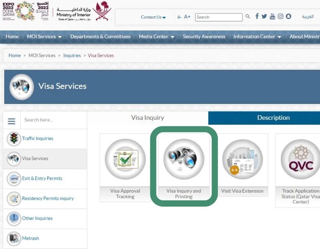Image resolution: width=320 pixels, height=249 pixels.
Task: Select Visa Services sidebar text link
Action: (x=35, y=158)
